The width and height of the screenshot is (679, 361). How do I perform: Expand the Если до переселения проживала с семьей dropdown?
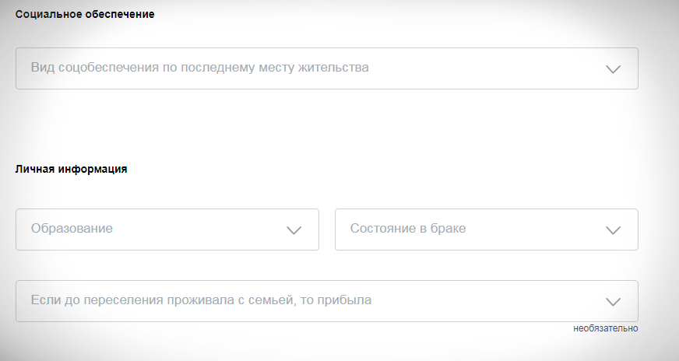coord(327,301)
